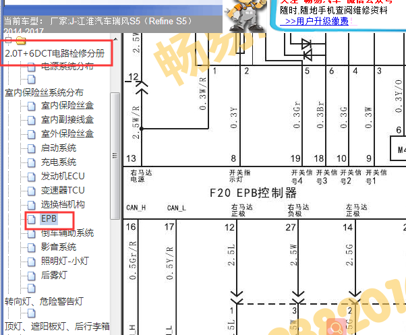This screenshot has width=406, height=335.
Task: Click the yellow root folder icon
Action: click(21, 40)
